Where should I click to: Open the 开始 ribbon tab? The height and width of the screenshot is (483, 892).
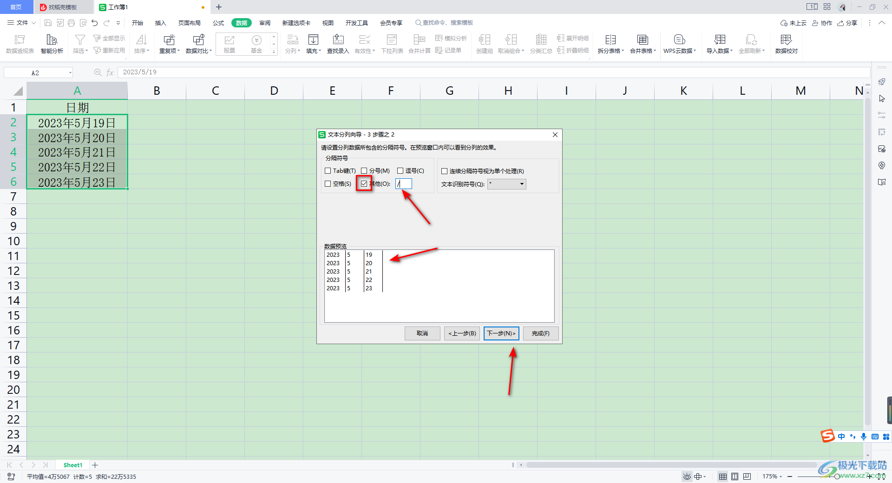[138, 23]
